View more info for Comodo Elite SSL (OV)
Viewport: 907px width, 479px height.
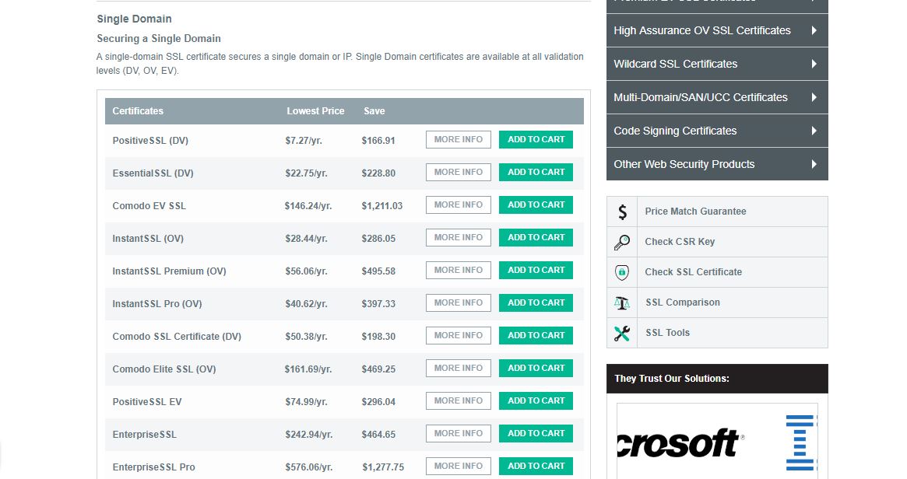click(x=458, y=368)
